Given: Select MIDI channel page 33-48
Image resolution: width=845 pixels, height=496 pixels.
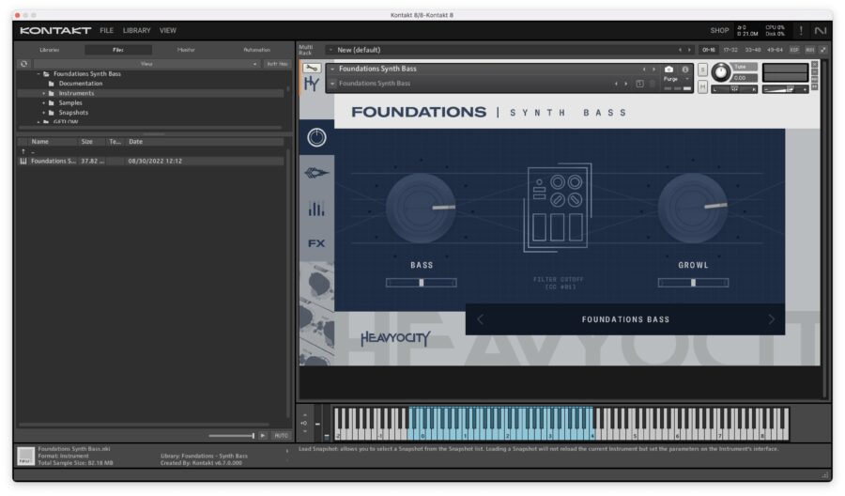Looking at the screenshot, I should tap(752, 50).
